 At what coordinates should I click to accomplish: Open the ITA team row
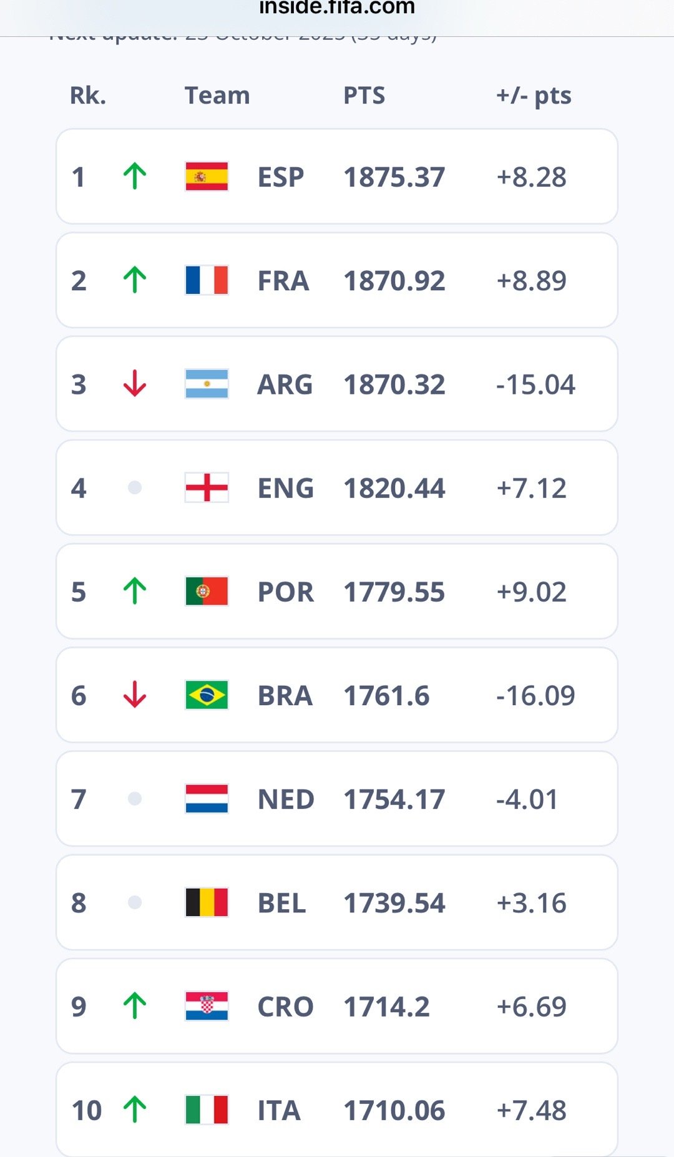(337, 1110)
